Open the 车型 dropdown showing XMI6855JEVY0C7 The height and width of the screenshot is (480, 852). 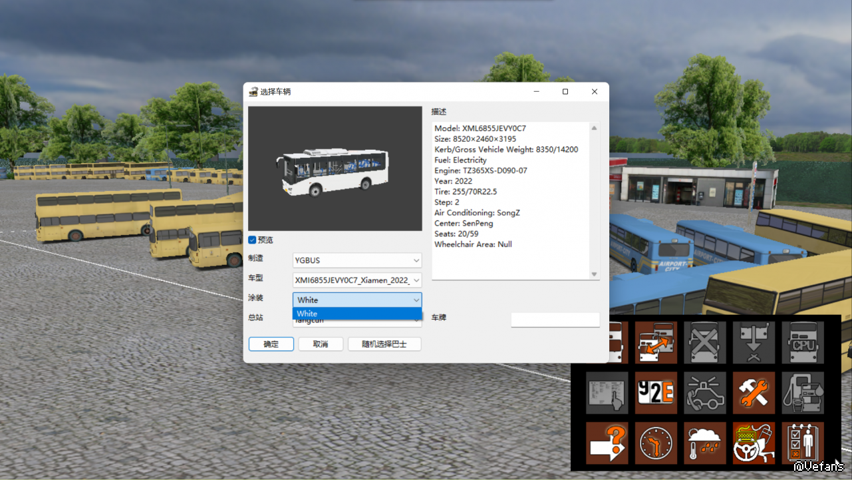[357, 280]
